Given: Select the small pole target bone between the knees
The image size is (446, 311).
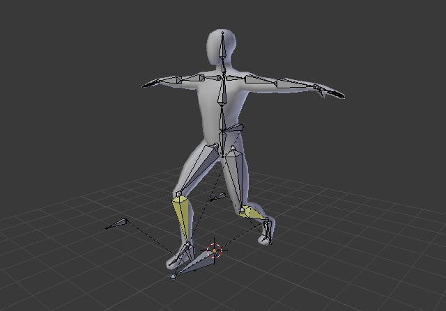Looking at the screenshot, I should [x=217, y=197].
